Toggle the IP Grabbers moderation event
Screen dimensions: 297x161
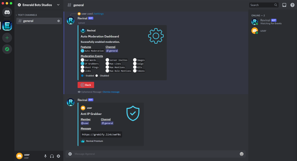(x=83, y=64)
